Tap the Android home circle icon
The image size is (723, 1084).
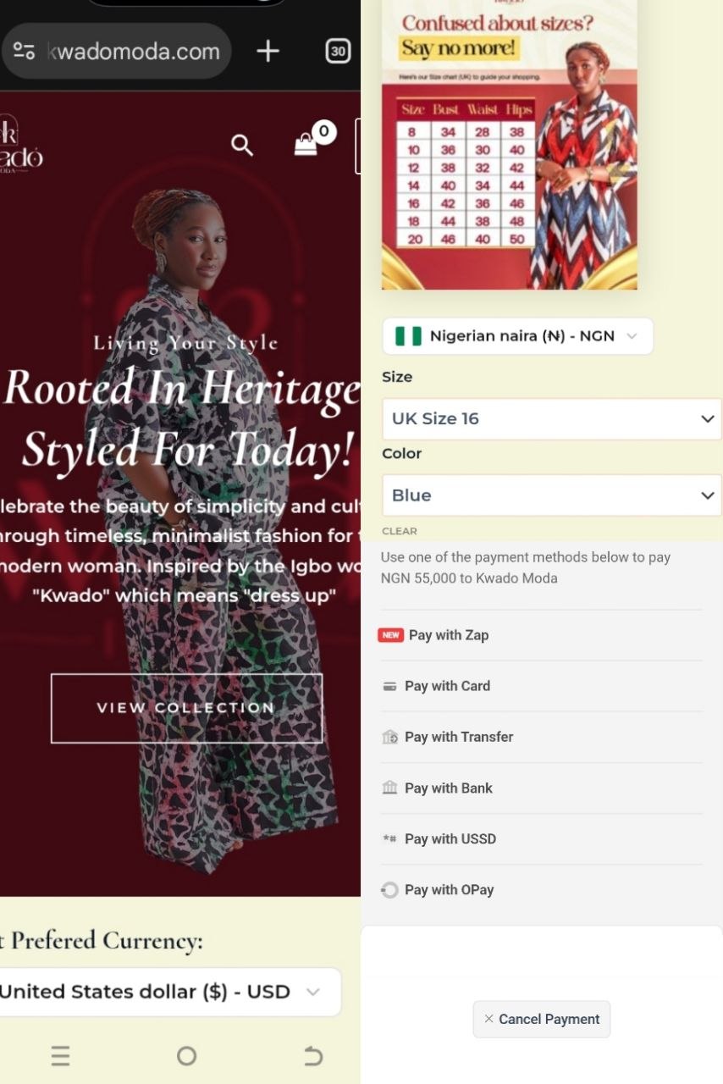point(186,1055)
